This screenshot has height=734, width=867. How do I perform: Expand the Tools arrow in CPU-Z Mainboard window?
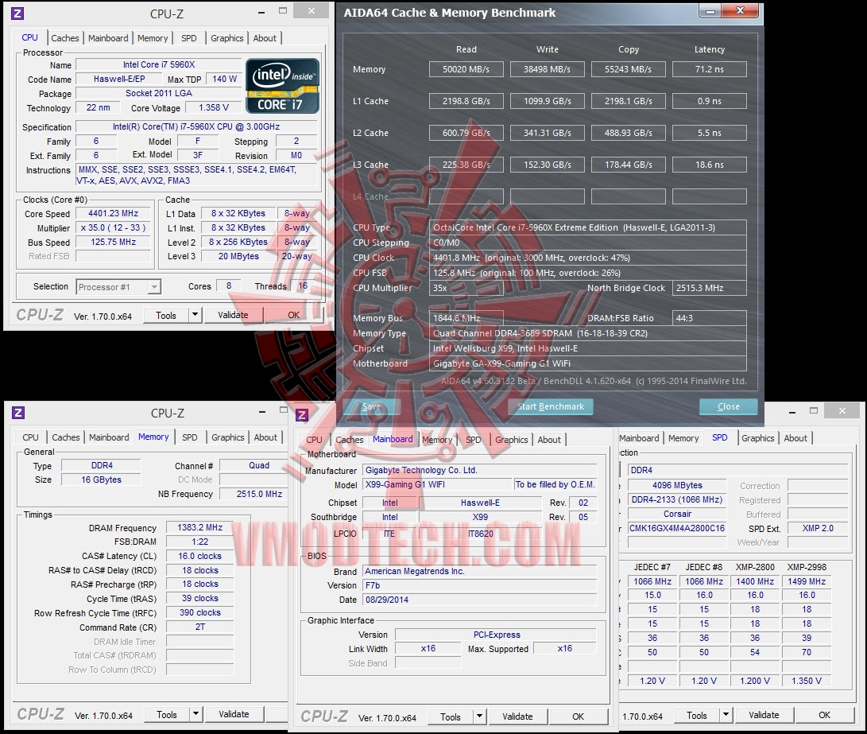tap(479, 717)
